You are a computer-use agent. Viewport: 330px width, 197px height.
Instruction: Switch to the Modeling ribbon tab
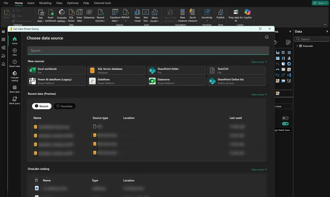[45, 3]
